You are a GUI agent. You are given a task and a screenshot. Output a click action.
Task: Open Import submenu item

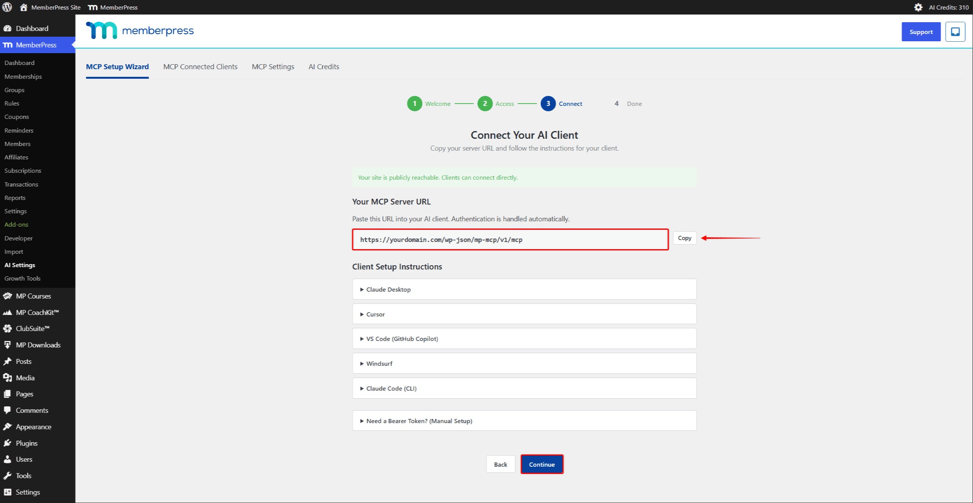pyautogui.click(x=14, y=251)
